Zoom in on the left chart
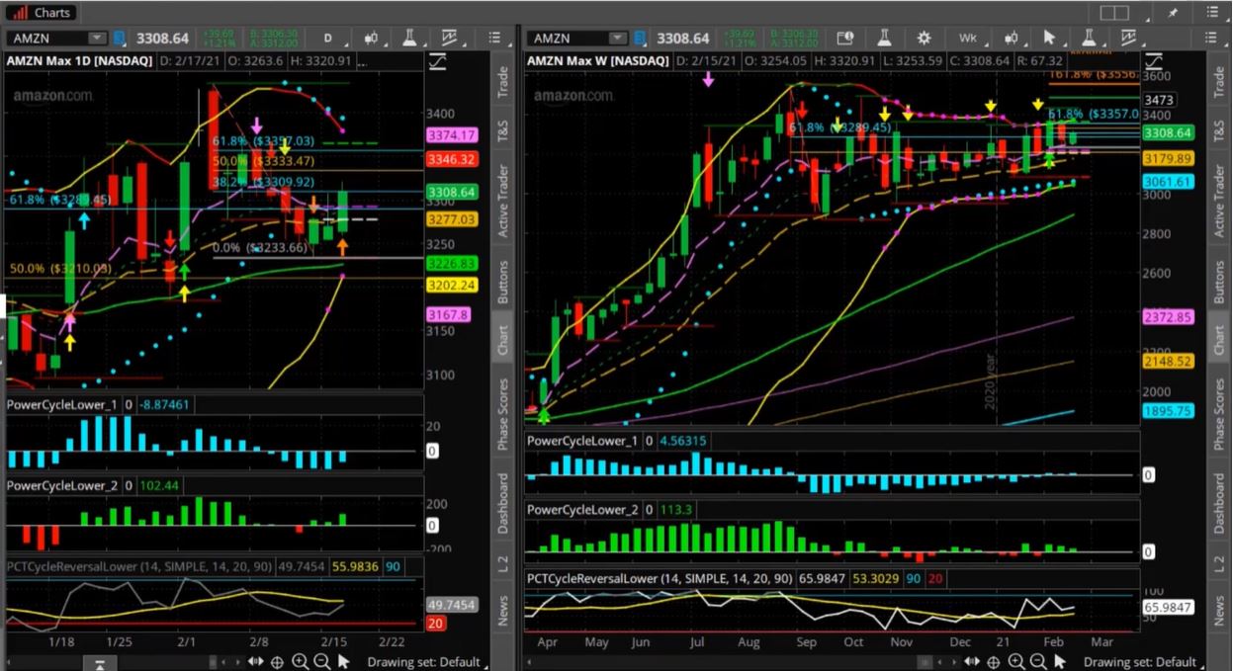Image resolution: width=1233 pixels, height=671 pixels. (x=300, y=662)
